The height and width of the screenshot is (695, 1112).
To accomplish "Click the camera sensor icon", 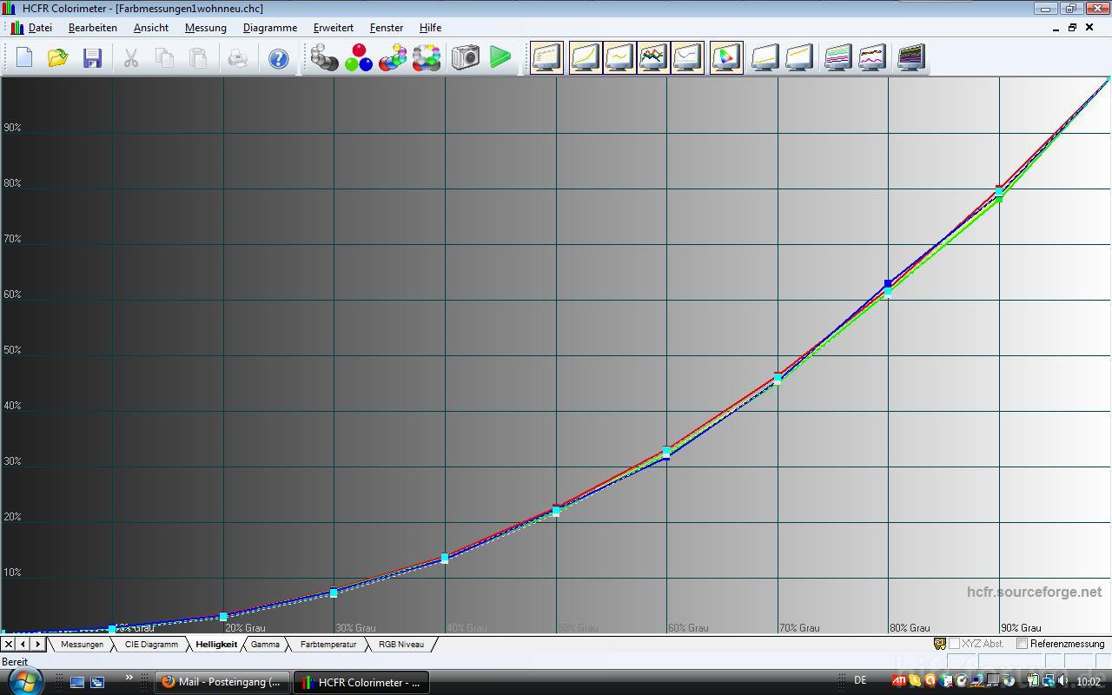I will (x=466, y=58).
